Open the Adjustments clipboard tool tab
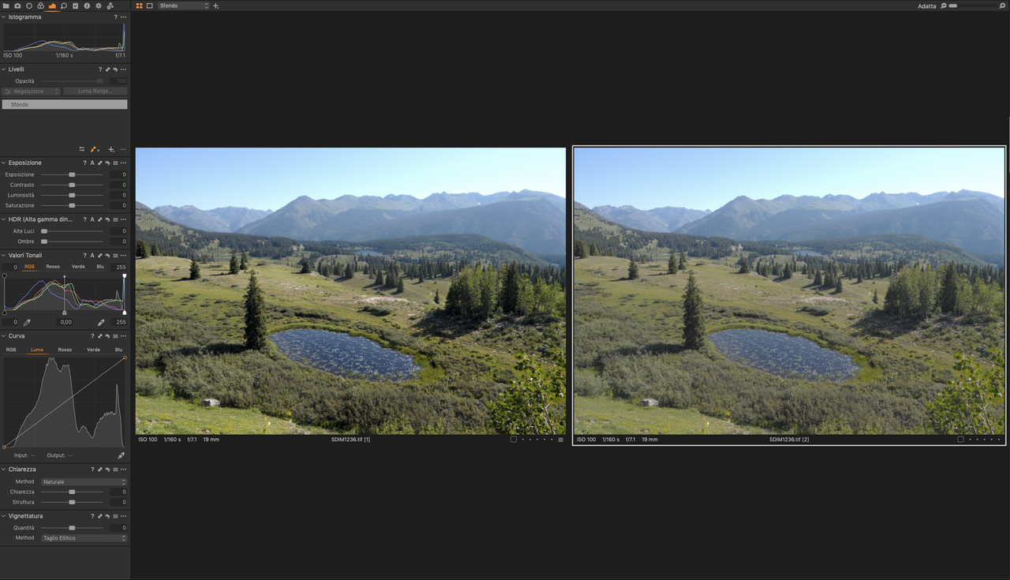Screen dimensions: 1010x580 click(x=75, y=6)
